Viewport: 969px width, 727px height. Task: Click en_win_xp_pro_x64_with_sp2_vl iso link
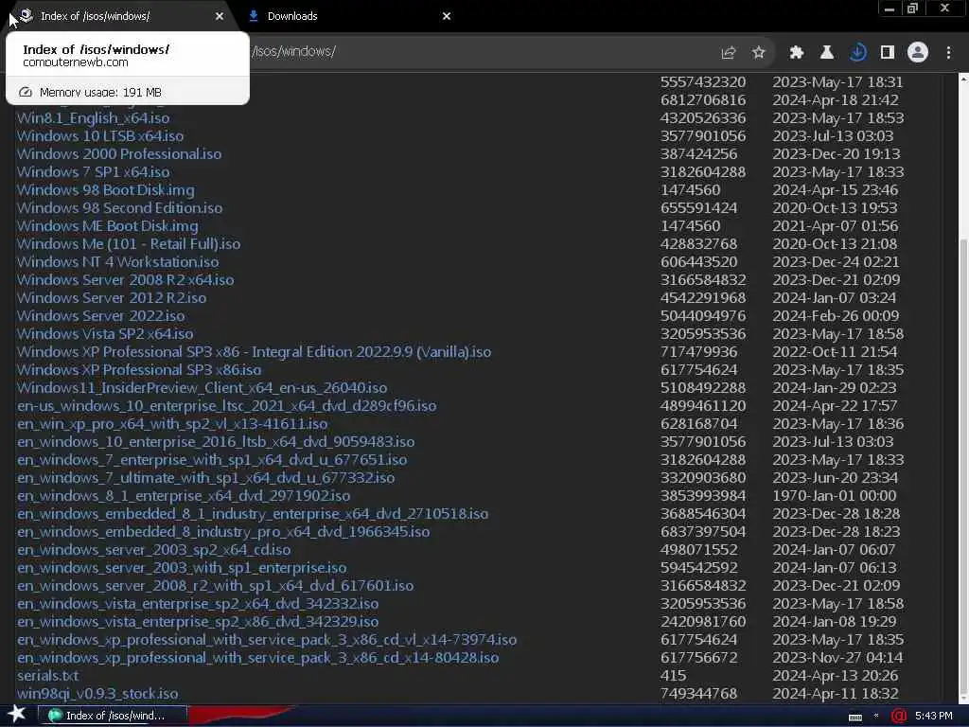pyautogui.click(x=172, y=423)
